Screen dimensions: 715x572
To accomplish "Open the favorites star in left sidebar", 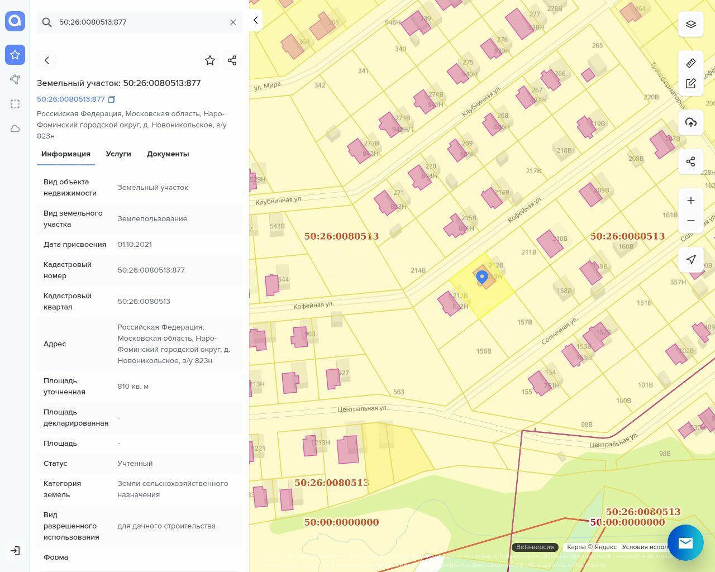I will (x=15, y=55).
